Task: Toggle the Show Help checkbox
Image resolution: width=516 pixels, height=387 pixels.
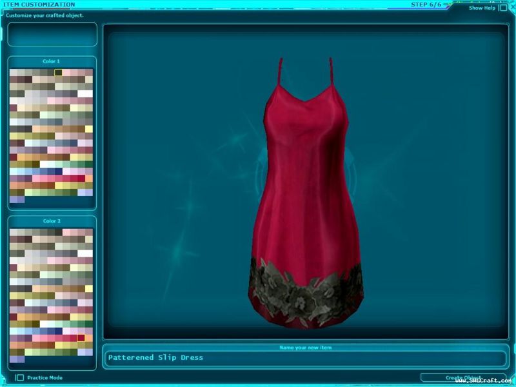Action: pos(502,8)
